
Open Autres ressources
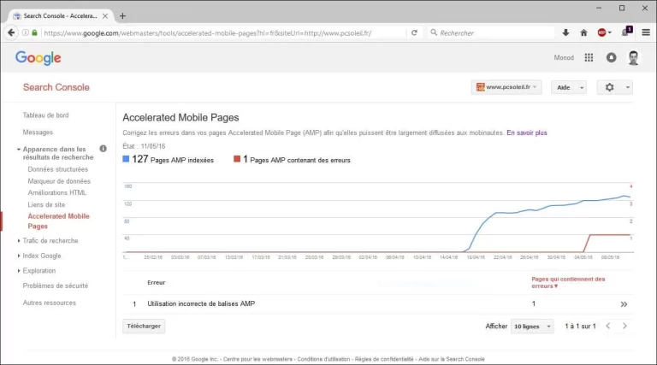tap(50, 303)
